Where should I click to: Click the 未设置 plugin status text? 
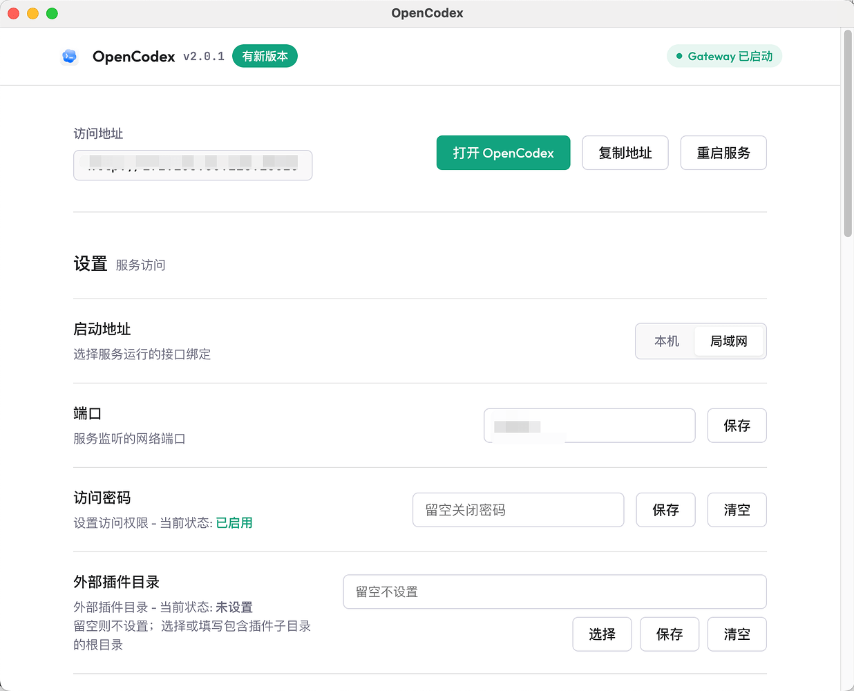[x=234, y=607]
